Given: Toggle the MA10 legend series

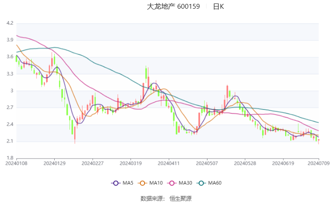Looking at the screenshot, I should click(150, 183).
